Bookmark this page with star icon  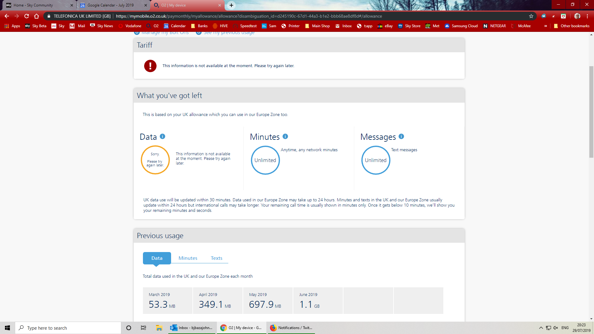[x=531, y=16]
